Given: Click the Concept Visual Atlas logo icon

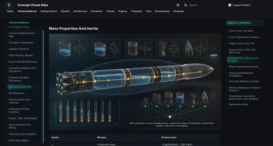Looking at the screenshot, I should click(9, 5).
